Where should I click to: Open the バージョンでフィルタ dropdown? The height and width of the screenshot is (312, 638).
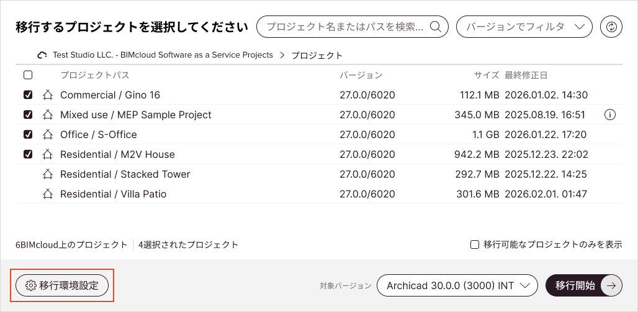[524, 27]
